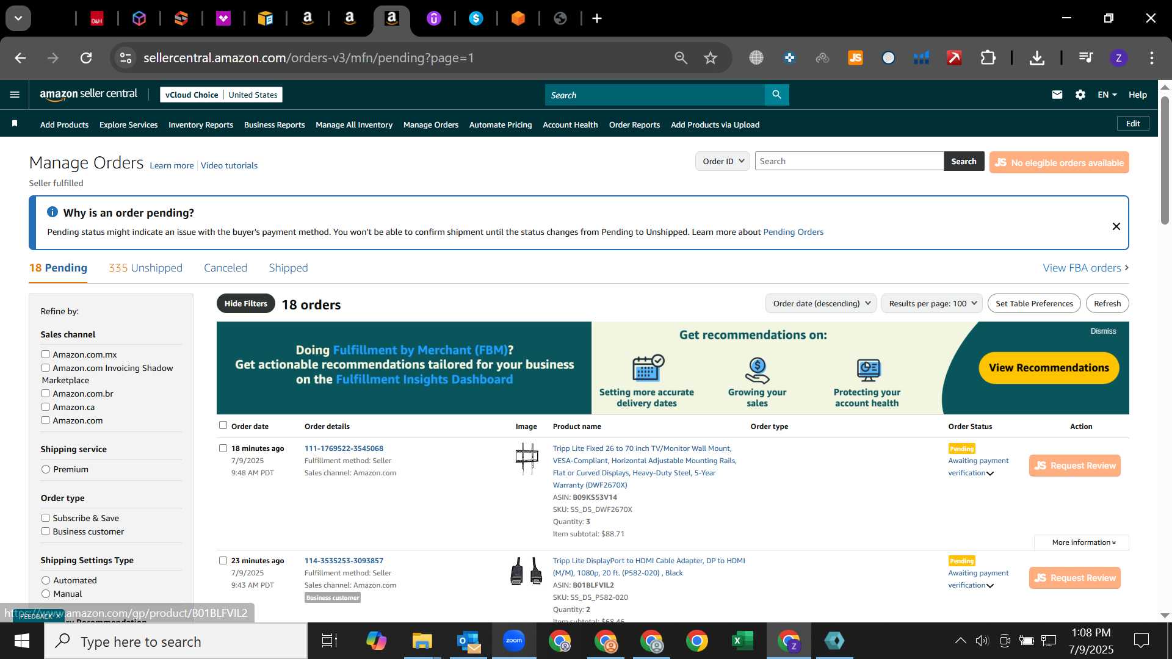The height and width of the screenshot is (659, 1172).
Task: Click in the order search input field
Action: click(849, 161)
